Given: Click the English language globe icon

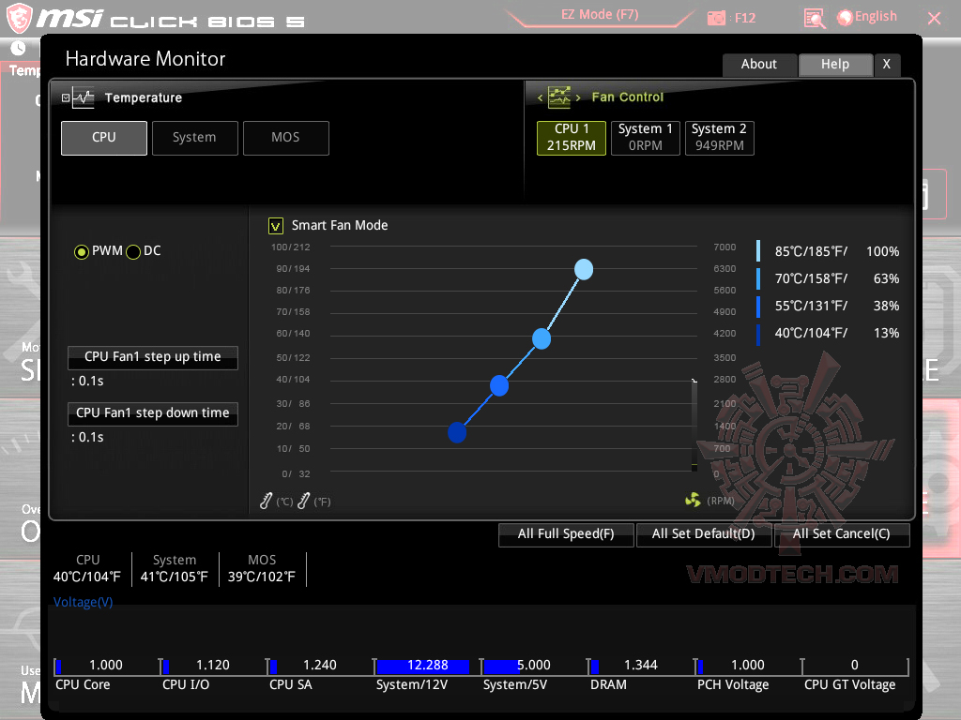Looking at the screenshot, I should (x=845, y=18).
